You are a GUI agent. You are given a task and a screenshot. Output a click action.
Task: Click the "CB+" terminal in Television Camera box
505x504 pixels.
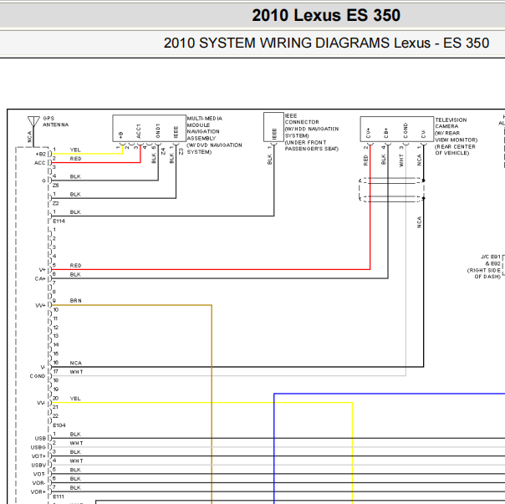[x=385, y=133]
